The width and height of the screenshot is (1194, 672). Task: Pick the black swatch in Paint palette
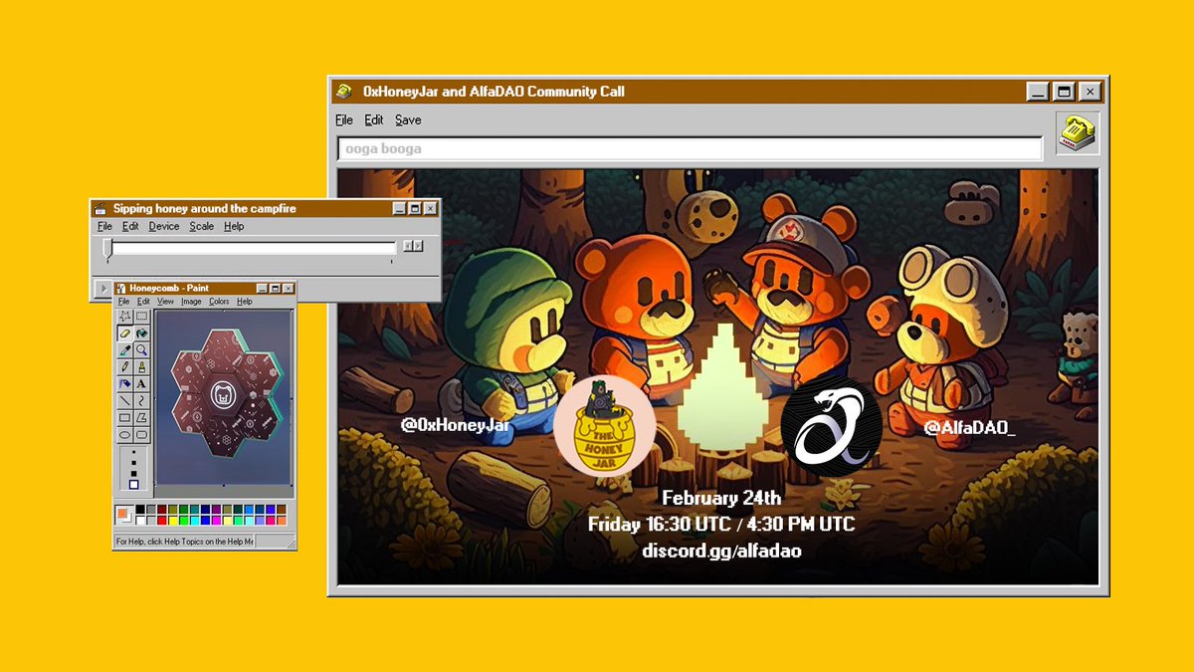[x=140, y=510]
